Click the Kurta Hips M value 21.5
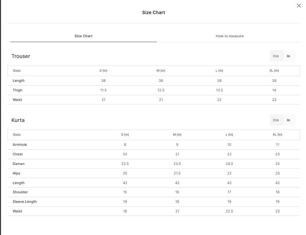Viewport: 306px width, 235px height. [x=177, y=174]
